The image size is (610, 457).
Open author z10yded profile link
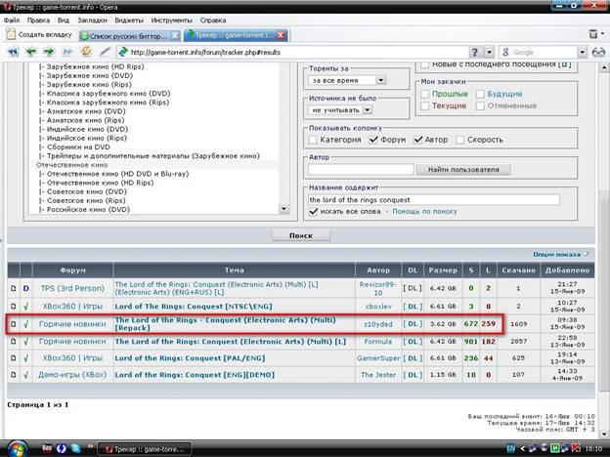coord(378,324)
